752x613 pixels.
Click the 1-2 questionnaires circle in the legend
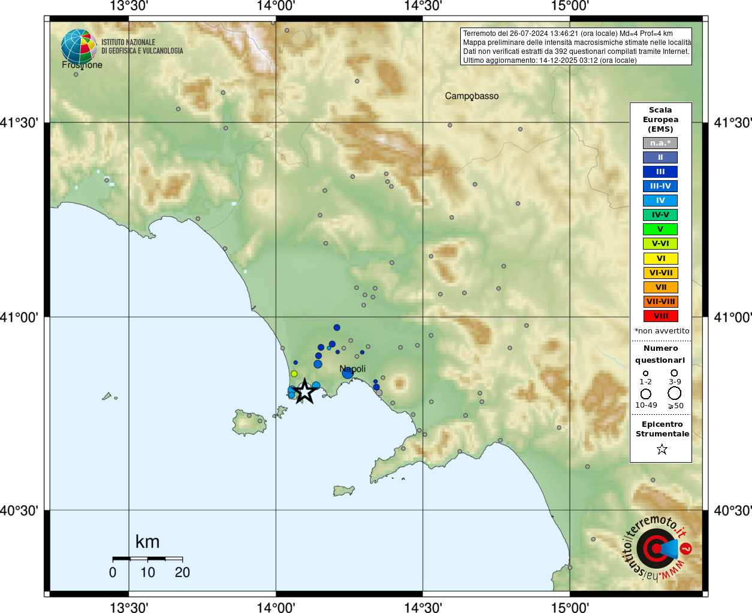(x=645, y=373)
